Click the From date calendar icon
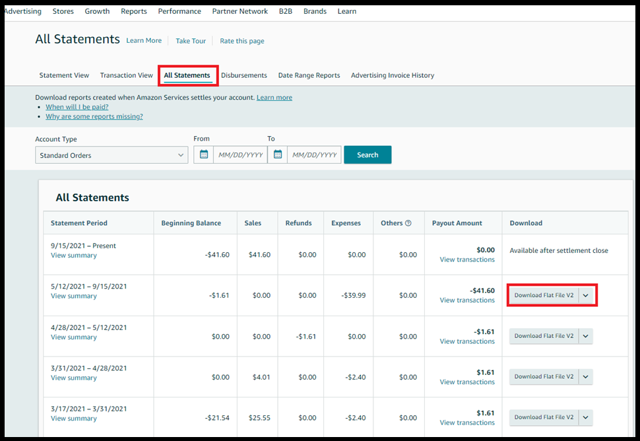The width and height of the screenshot is (640, 441). (204, 154)
